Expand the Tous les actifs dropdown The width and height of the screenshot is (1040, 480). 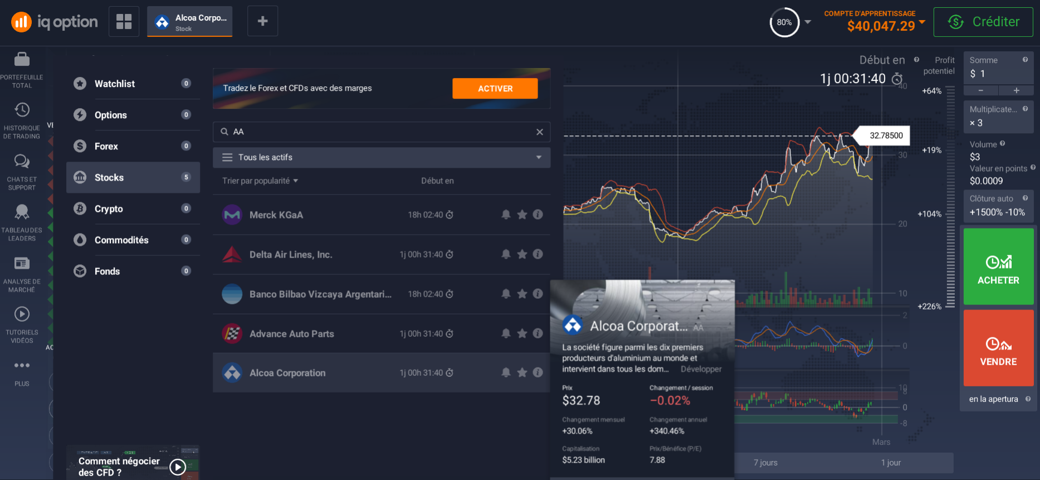pos(382,157)
